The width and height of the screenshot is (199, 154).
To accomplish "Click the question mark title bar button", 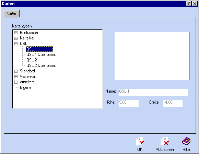I will click(x=189, y=4).
